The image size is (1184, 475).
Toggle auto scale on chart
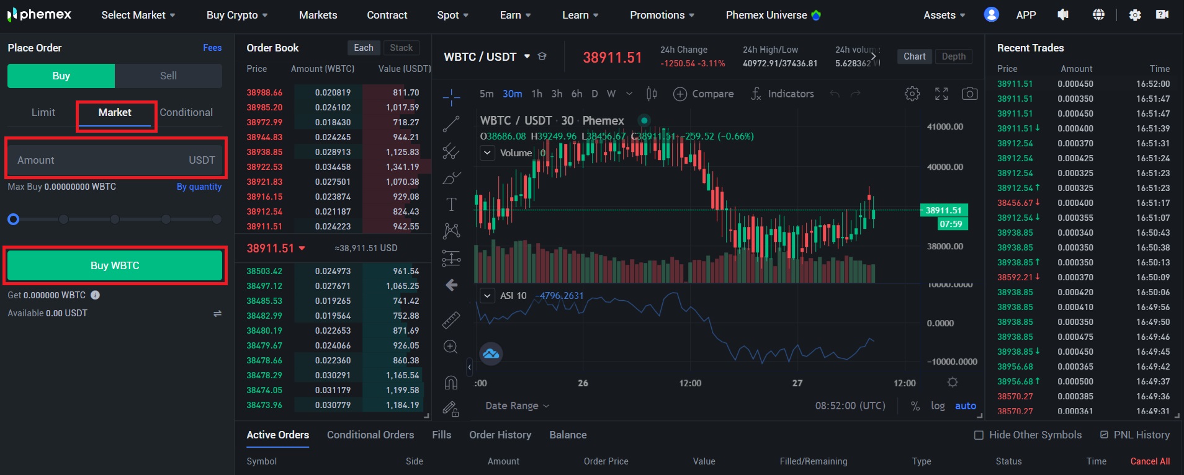tap(966, 406)
